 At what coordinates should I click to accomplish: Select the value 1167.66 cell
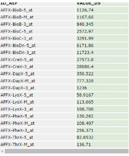point(102,17)
